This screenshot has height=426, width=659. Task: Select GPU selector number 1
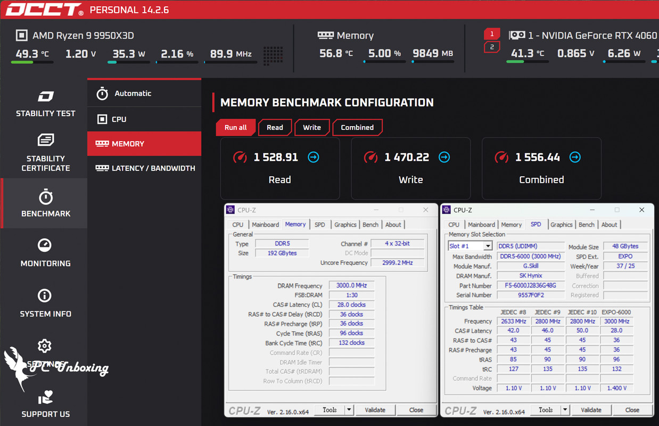pos(492,34)
